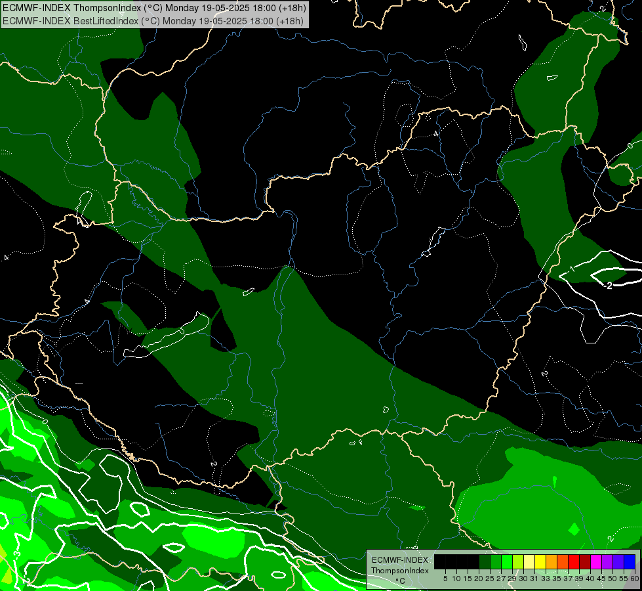Click the medium green 25–27 legend swatch
This screenshot has height=591, width=642.
tap(496, 562)
